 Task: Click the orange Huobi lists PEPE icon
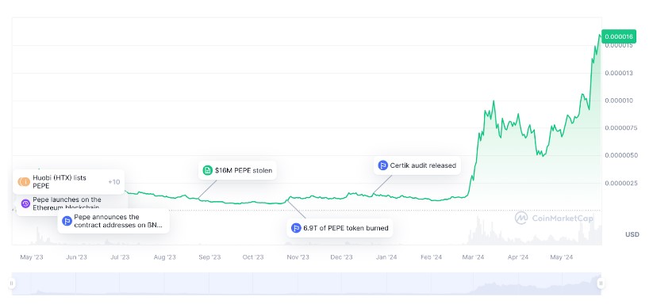24,181
